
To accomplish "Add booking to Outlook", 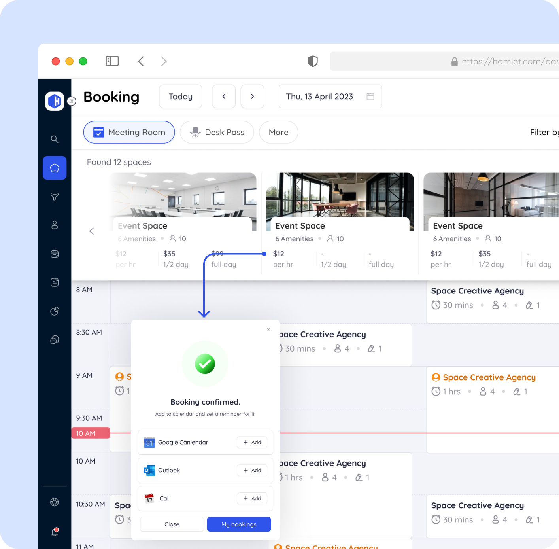I will click(x=252, y=470).
